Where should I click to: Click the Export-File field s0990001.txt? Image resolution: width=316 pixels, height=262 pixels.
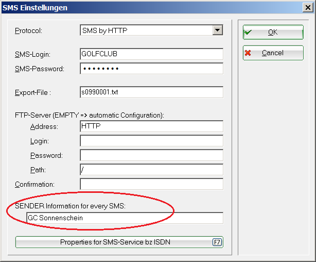tap(151, 92)
